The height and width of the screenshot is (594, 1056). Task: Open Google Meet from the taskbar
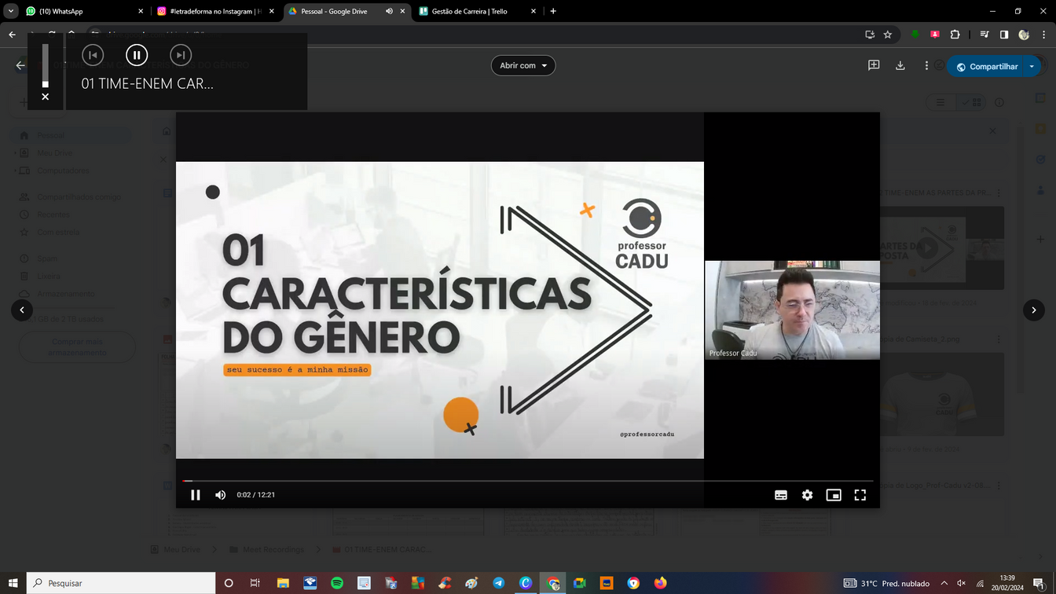(x=580, y=583)
